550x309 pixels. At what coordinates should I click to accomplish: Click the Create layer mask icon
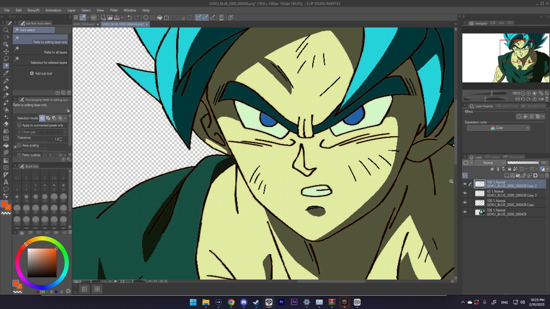[535, 175]
